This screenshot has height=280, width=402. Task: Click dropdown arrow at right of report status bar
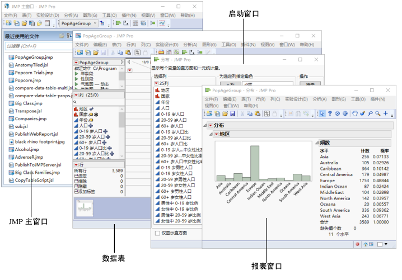click(x=386, y=244)
